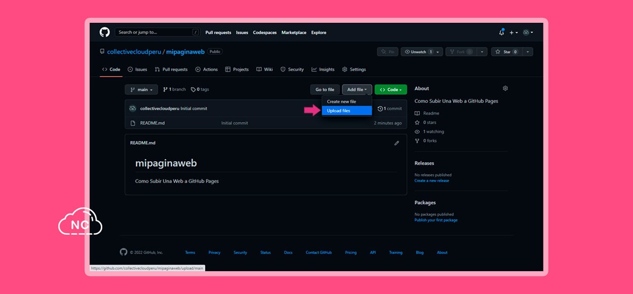Screen dimensions: 633x294
Task: View the 1 branch link
Action: pyautogui.click(x=175, y=90)
